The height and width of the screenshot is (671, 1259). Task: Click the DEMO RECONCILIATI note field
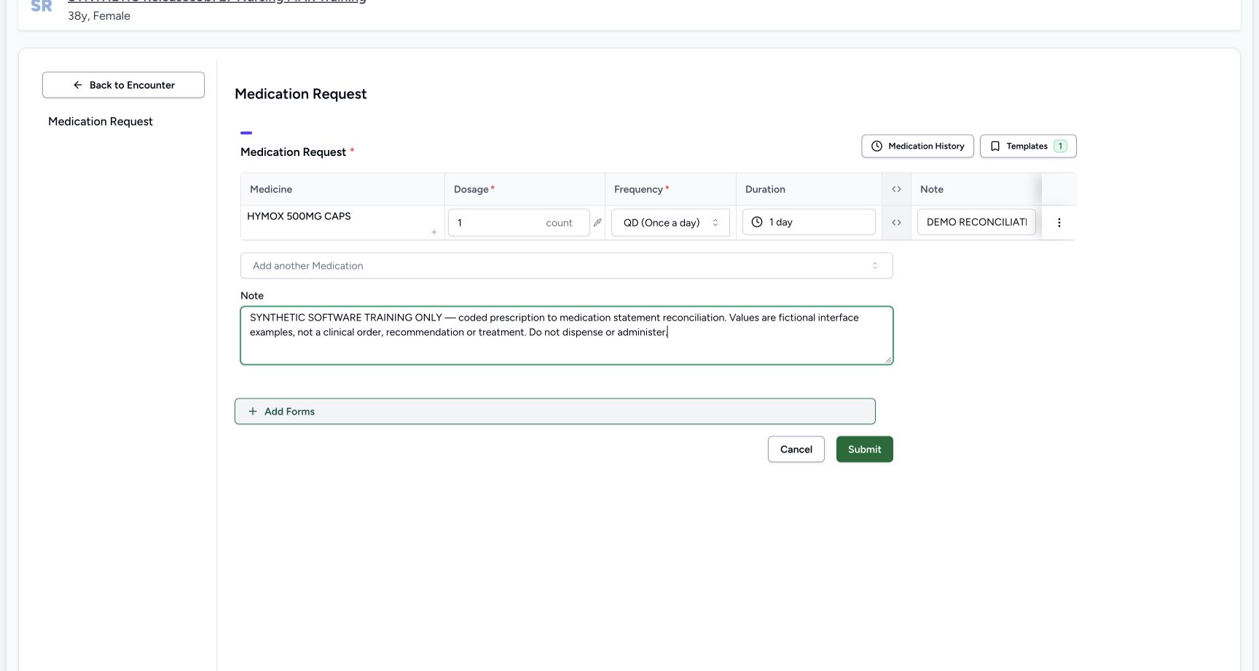[976, 222]
